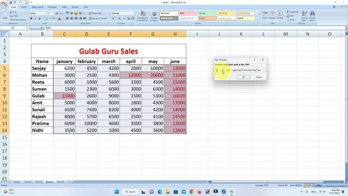The width and height of the screenshot is (348, 196).
Task: Save the workbook from Quick Access toolbar
Action: tap(10, 2)
